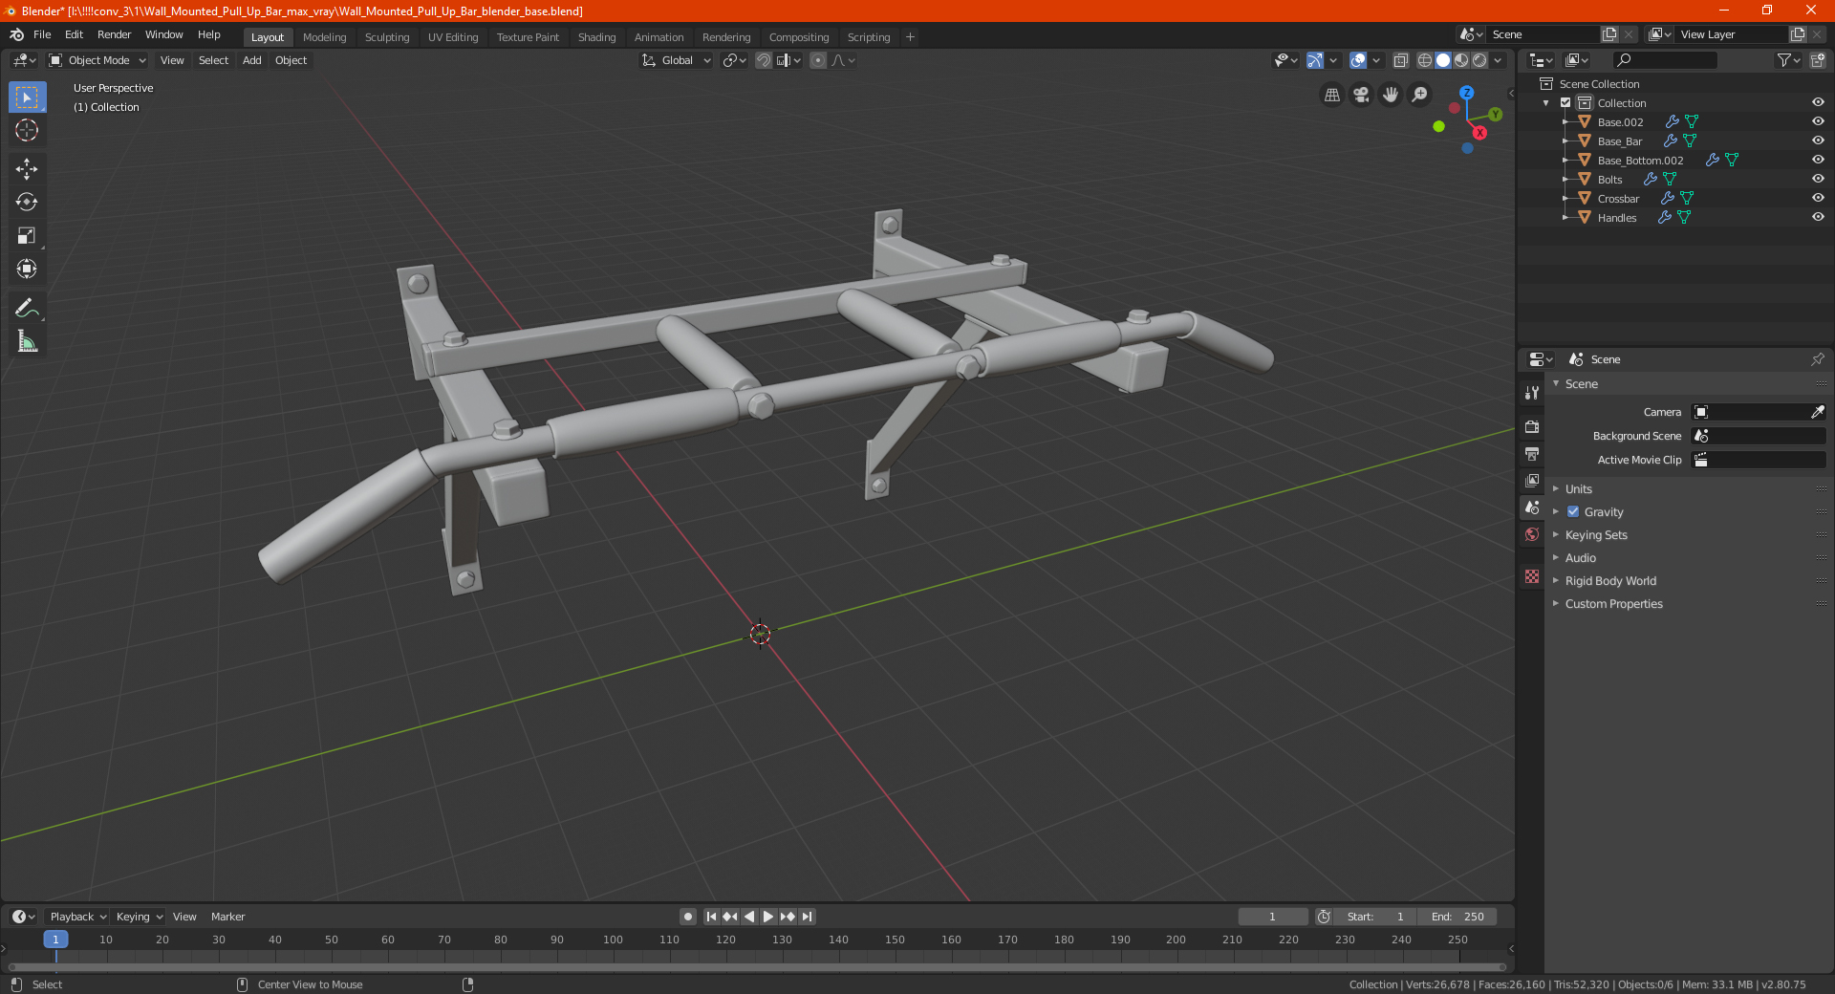
Task: Pin the Scene properties panel
Action: 1817,359
